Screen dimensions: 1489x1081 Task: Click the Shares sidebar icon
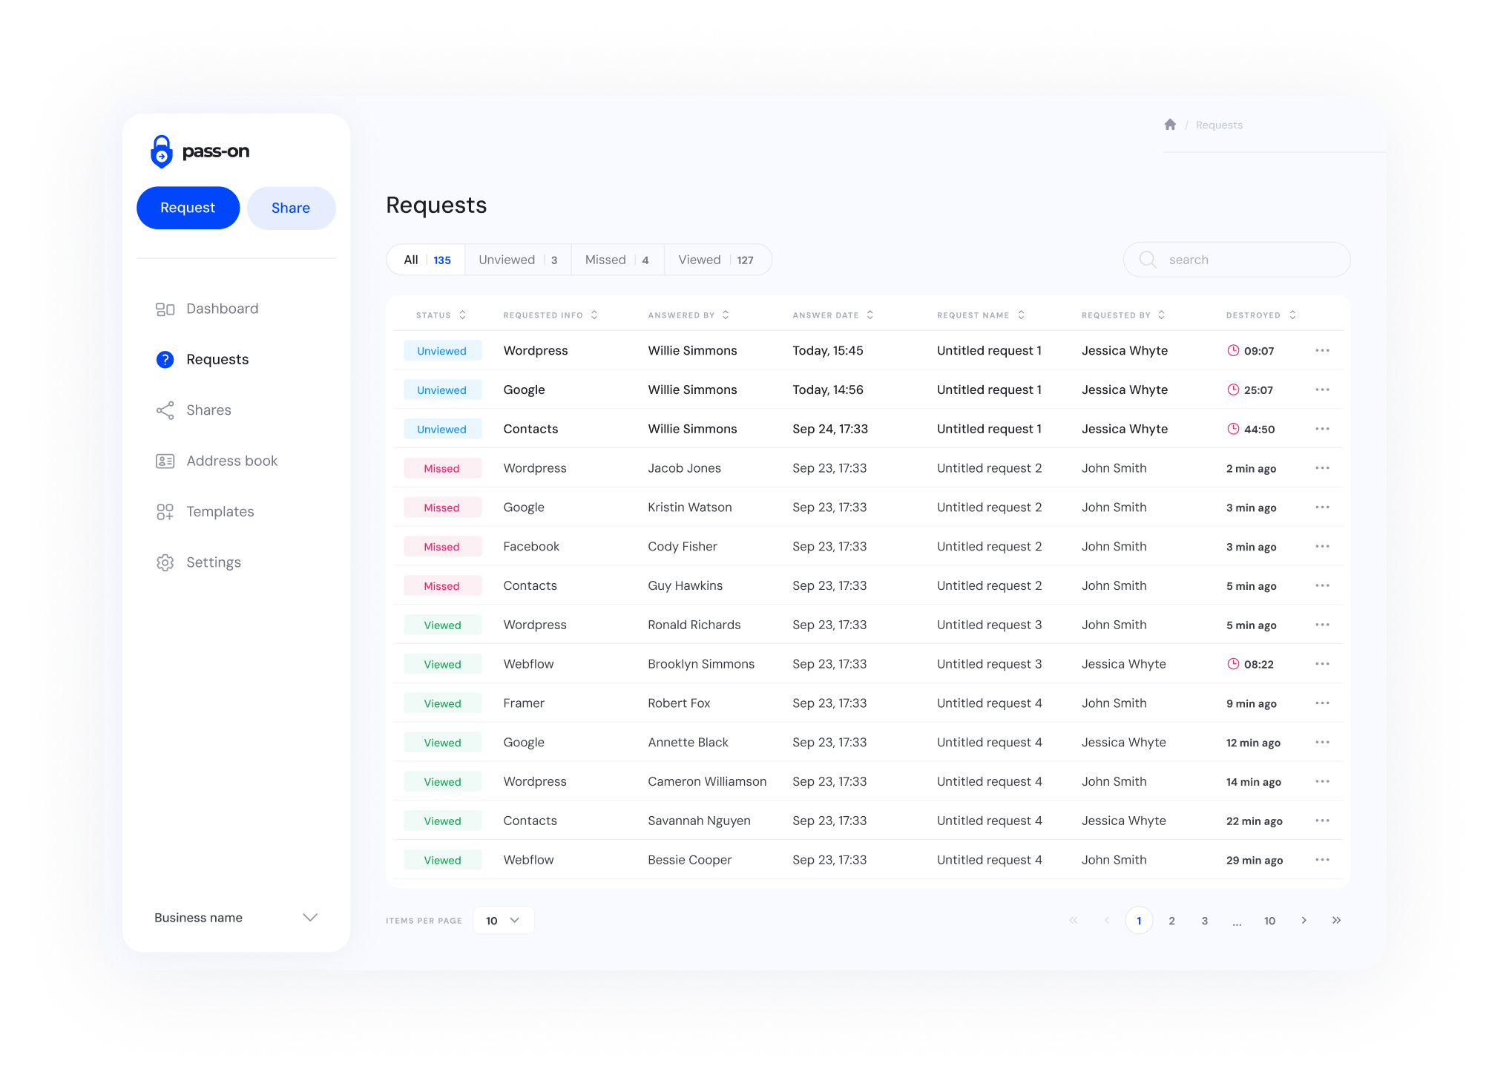coord(165,410)
